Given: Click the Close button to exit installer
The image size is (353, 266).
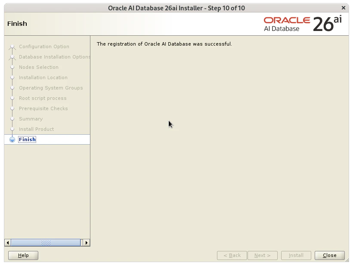Looking at the screenshot, I should coord(330,255).
